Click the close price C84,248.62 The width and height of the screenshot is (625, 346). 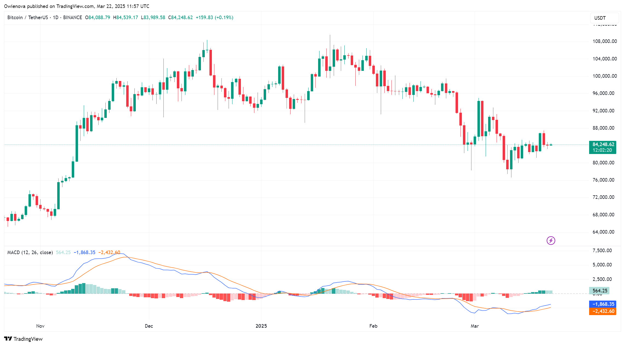coord(180,18)
